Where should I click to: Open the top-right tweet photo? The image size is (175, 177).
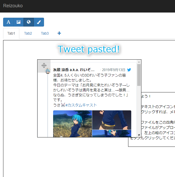click(112, 120)
